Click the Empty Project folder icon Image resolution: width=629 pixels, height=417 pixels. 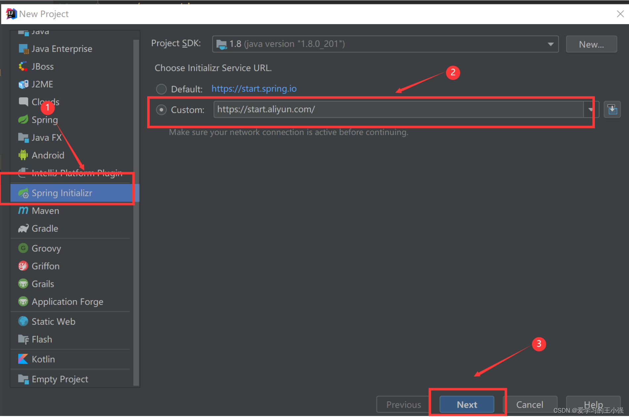[x=23, y=379]
